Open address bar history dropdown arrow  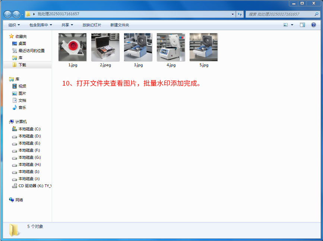coord(233,14)
